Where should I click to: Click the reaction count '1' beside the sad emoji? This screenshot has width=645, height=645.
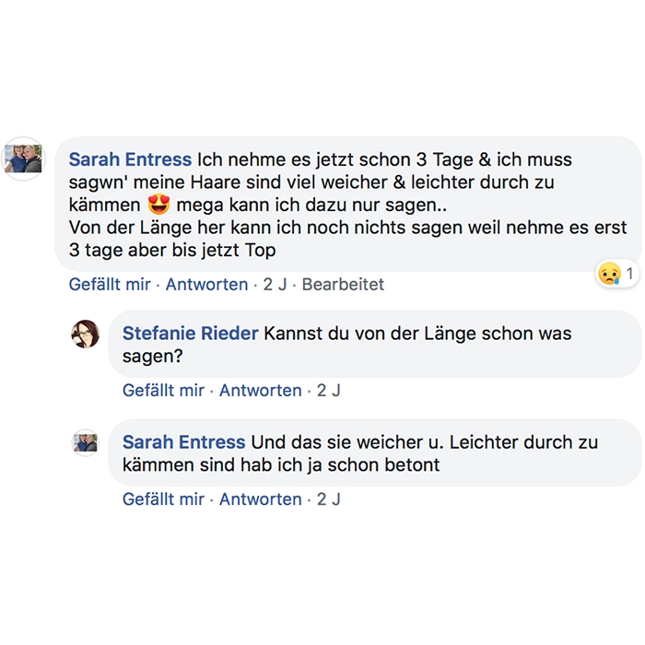click(630, 273)
